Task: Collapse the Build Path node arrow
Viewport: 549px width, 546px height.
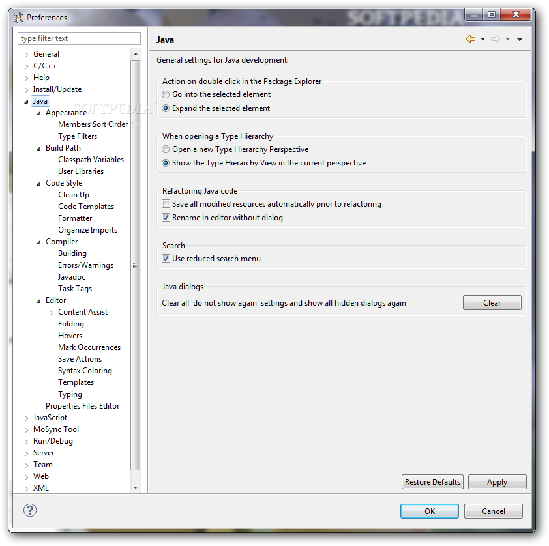Action: click(x=39, y=149)
